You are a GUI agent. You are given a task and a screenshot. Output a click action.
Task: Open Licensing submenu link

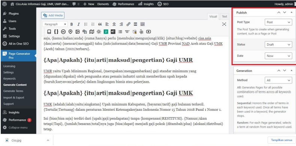click(x=9, y=66)
